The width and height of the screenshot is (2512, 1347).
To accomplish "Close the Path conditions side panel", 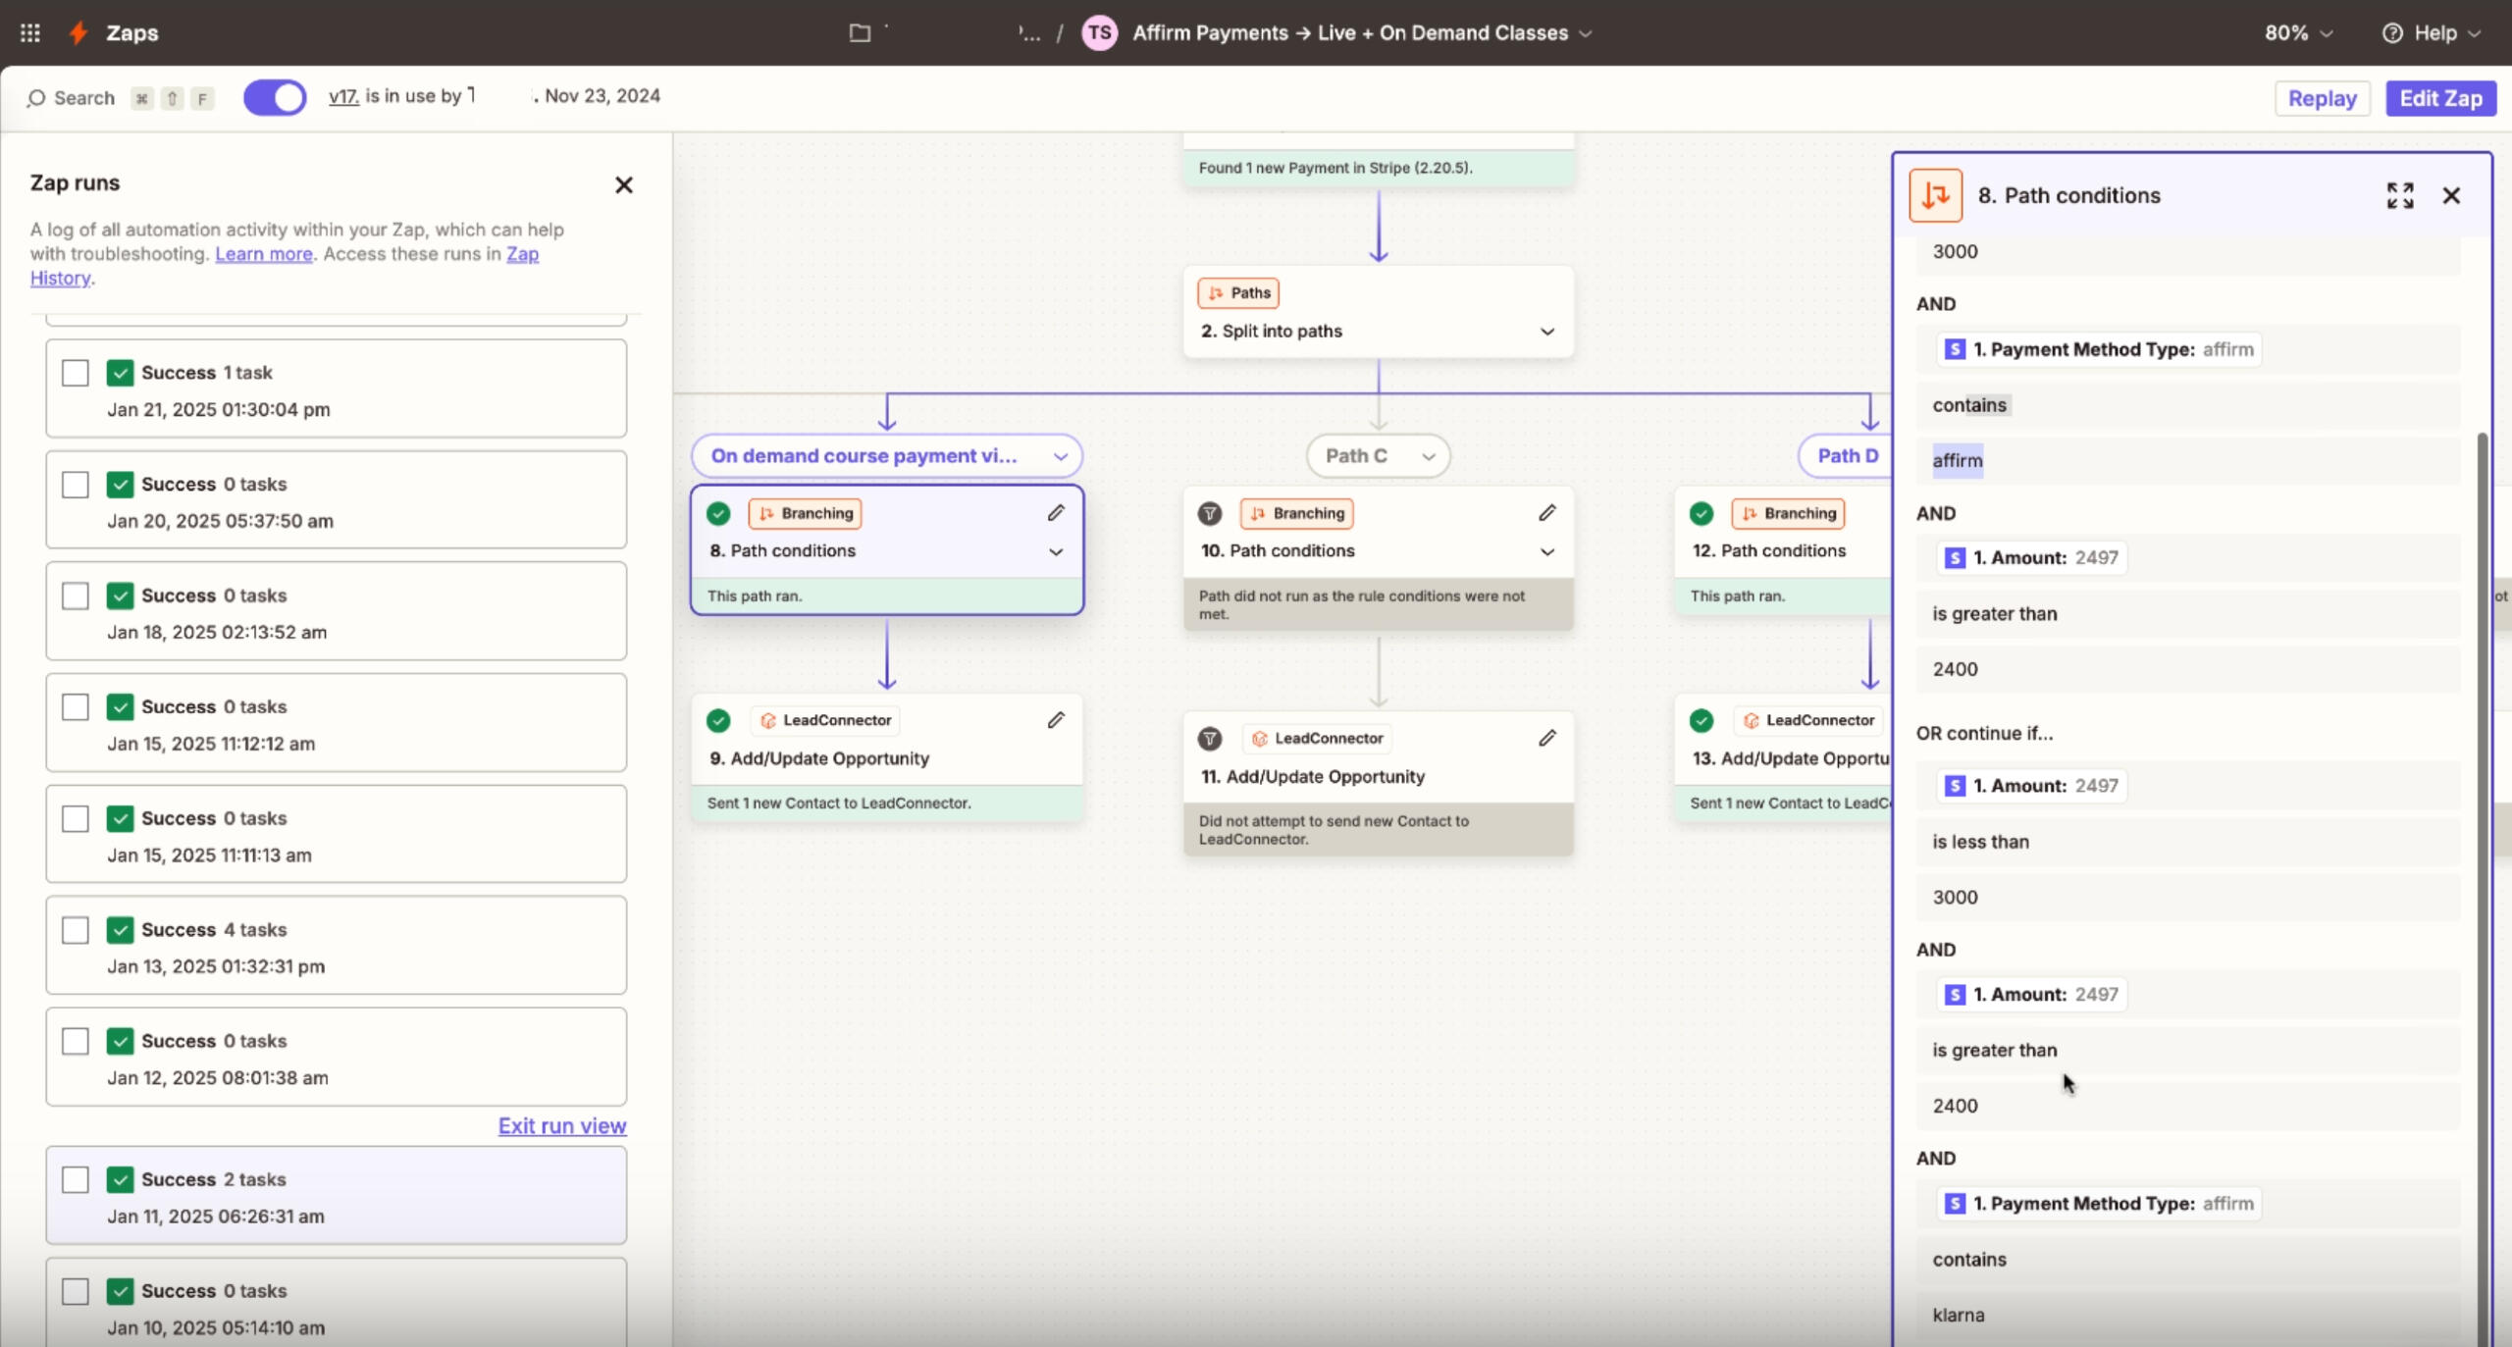I will (x=2451, y=195).
